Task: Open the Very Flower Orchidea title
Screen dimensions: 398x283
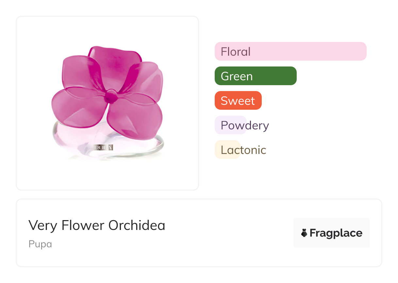Action: coord(97,225)
